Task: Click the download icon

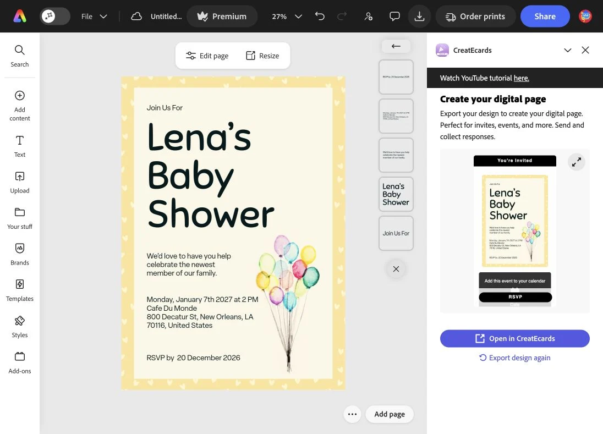Action: click(420, 16)
